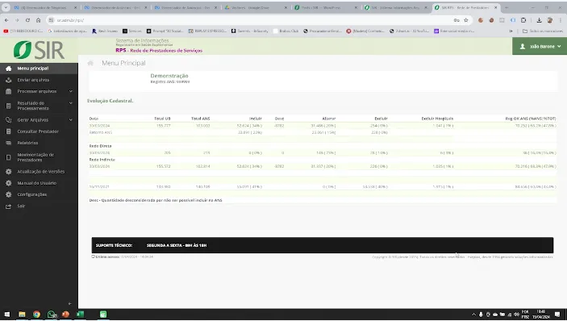567x321 pixels.
Task: Expand the Processar arquivos submenu chevron
Action: tap(71, 91)
